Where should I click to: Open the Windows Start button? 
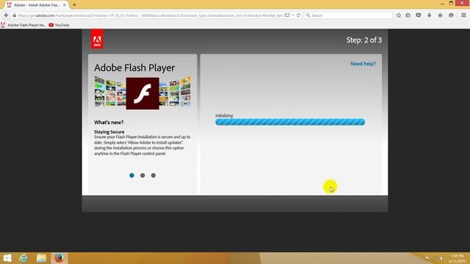(x=7, y=258)
